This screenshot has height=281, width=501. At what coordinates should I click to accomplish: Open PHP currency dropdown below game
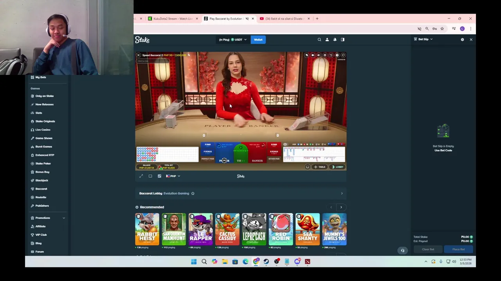pyautogui.click(x=173, y=176)
